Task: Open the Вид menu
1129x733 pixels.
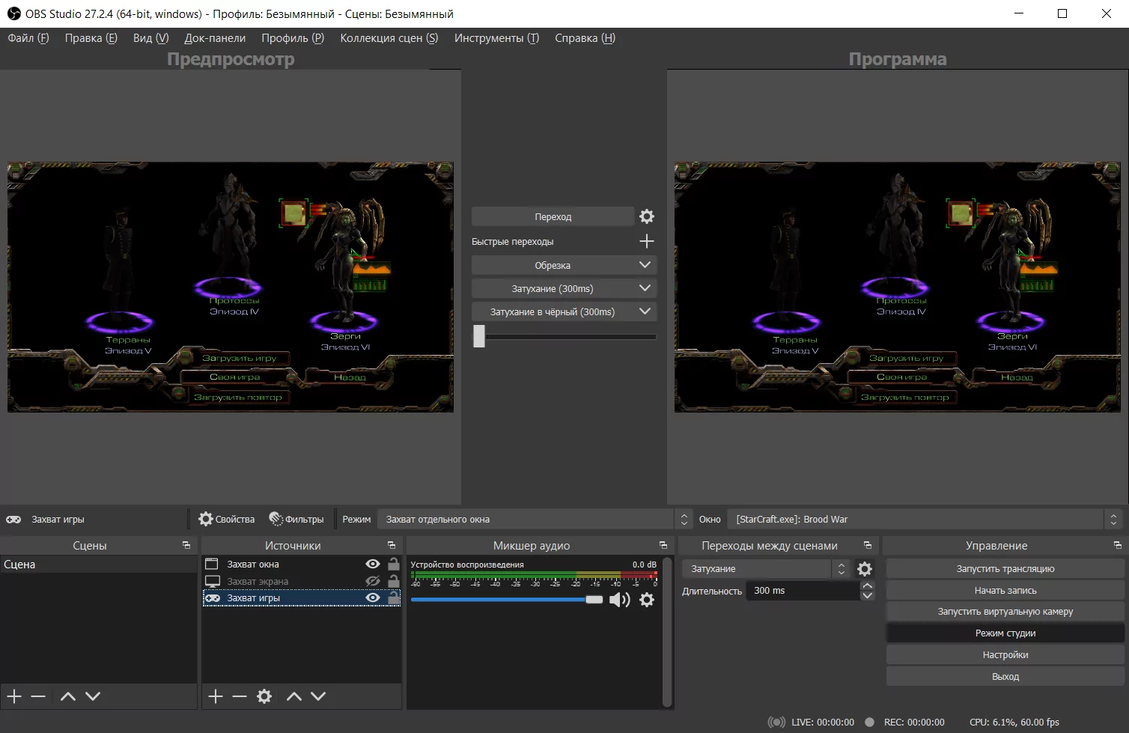Action: click(x=151, y=38)
